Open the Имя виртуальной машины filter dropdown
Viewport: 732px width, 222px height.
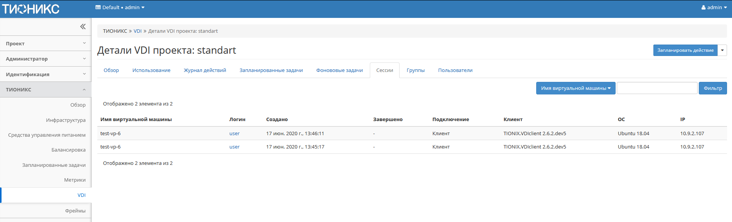click(575, 88)
